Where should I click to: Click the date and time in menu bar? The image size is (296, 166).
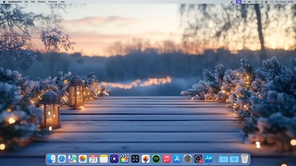click(x=284, y=2)
